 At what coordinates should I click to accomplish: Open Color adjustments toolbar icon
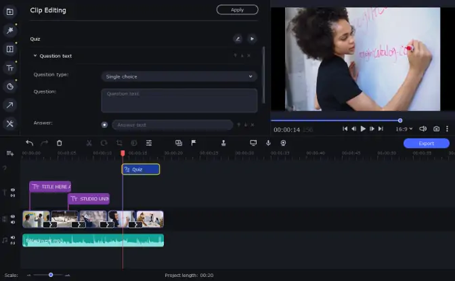134,143
